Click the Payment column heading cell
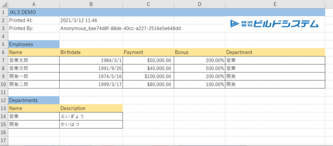This screenshot has height=146, width=333. click(148, 52)
